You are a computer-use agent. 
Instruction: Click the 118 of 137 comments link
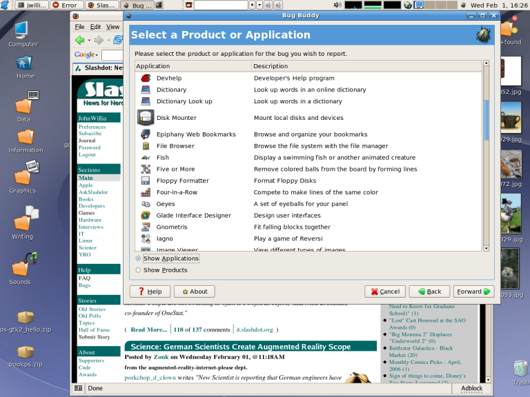click(x=202, y=329)
